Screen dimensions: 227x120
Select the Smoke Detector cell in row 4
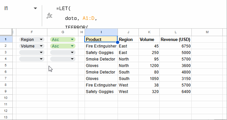(x=101, y=59)
